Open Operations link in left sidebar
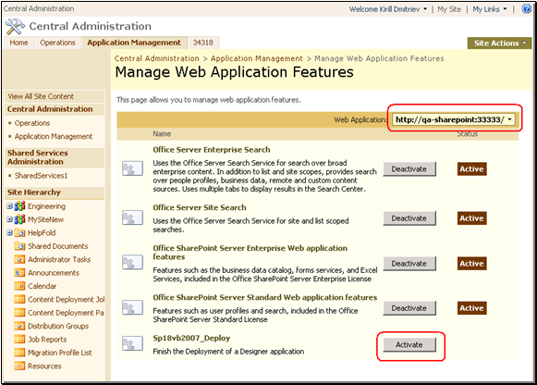The width and height of the screenshot is (537, 385). point(32,123)
